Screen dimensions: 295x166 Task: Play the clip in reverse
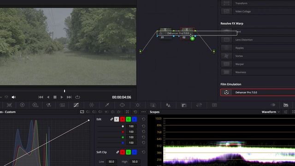pyautogui.click(x=48, y=97)
